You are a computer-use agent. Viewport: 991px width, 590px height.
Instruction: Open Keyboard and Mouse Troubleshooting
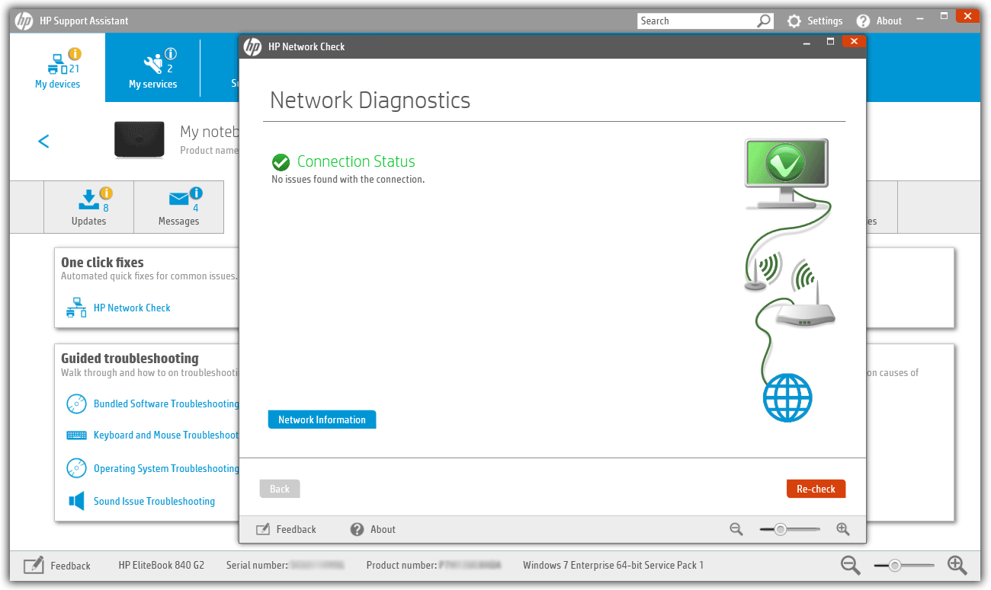(x=166, y=435)
